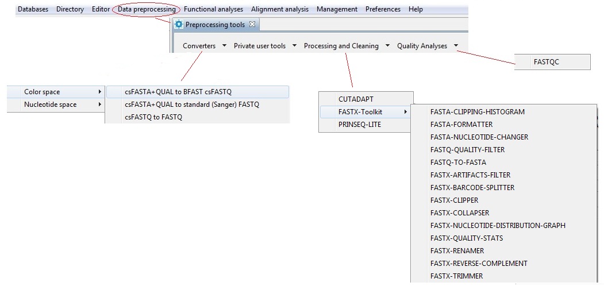
Task: Launch the FASTQC quality tool
Action: (x=546, y=62)
